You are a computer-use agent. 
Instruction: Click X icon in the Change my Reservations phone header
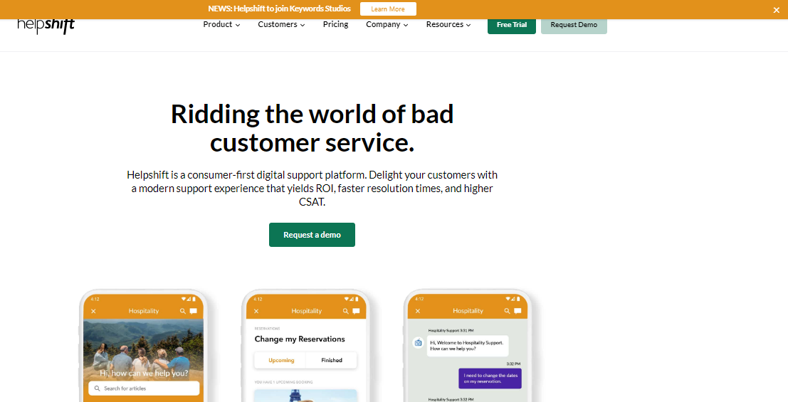point(256,311)
